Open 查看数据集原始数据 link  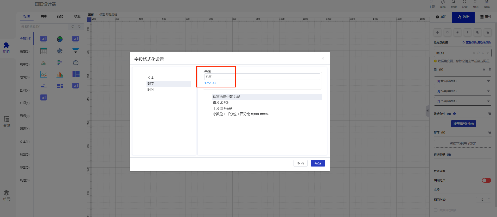click(x=477, y=42)
